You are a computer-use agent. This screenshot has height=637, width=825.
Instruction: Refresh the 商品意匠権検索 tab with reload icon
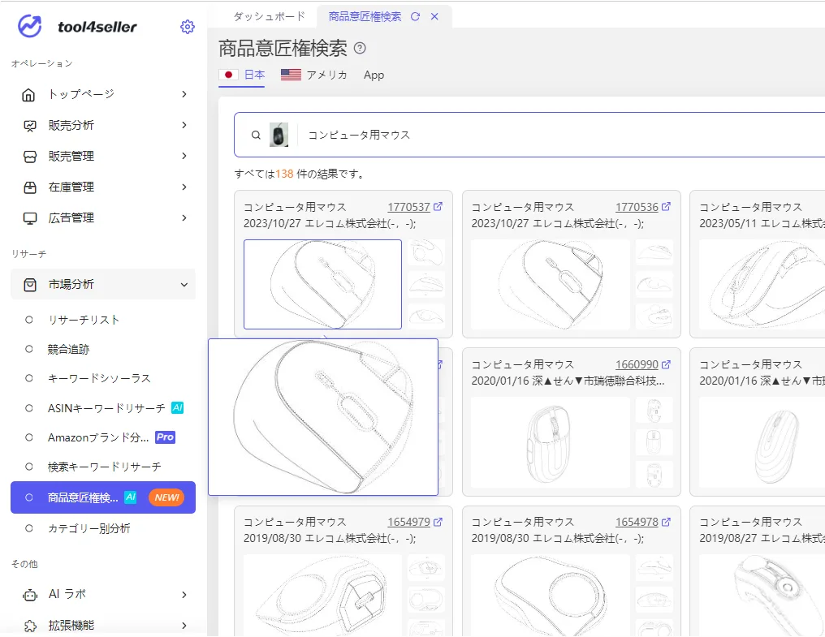pos(415,17)
